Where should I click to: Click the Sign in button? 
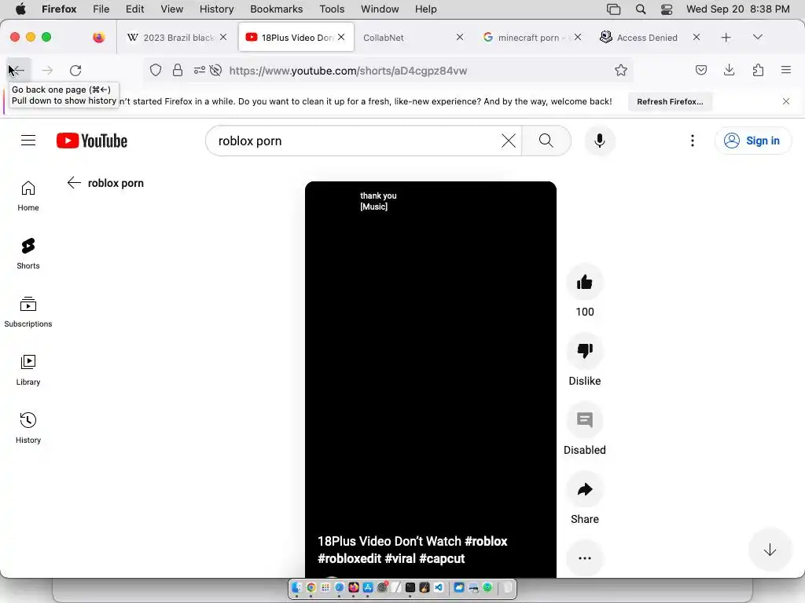752,141
